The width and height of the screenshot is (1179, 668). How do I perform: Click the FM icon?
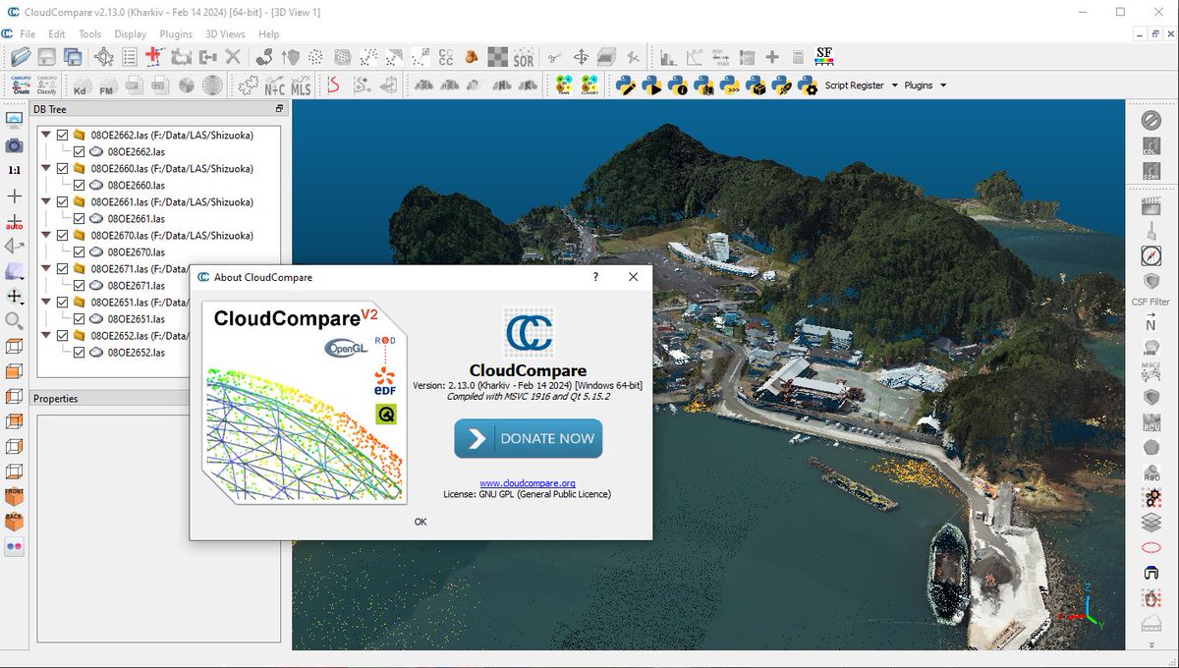(107, 86)
